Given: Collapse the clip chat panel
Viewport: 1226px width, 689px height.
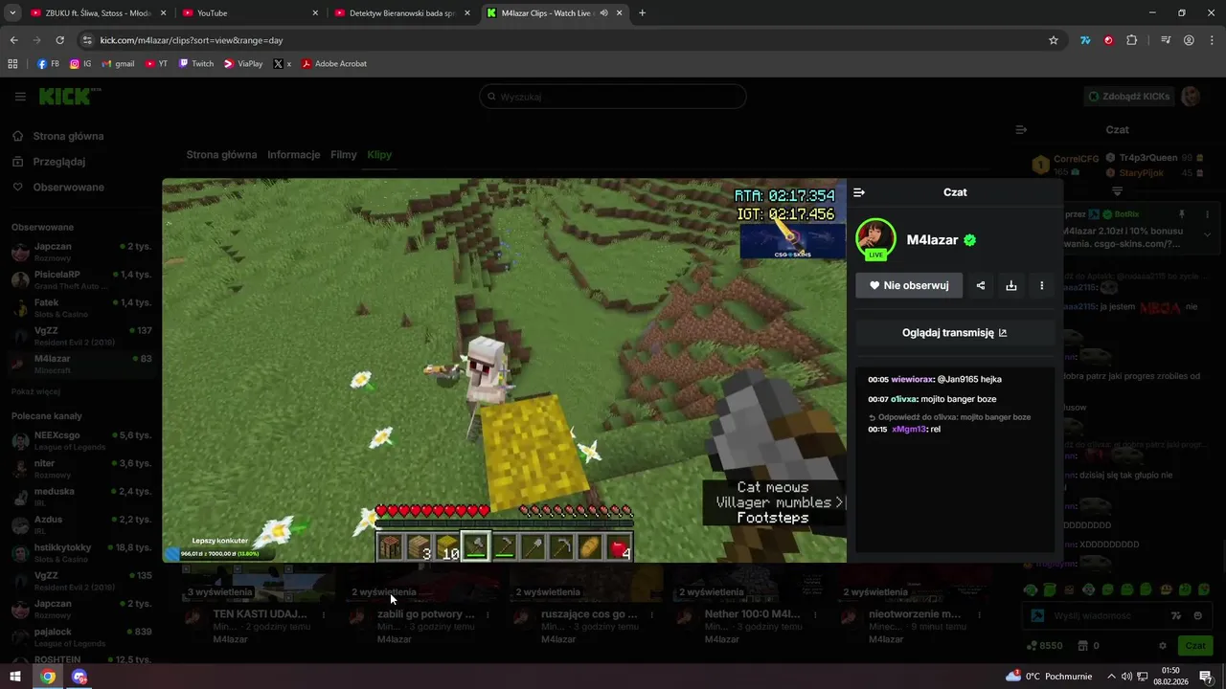Looking at the screenshot, I should click(859, 192).
